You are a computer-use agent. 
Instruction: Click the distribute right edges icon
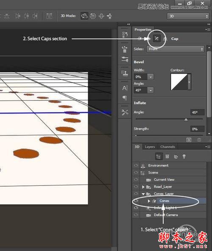(x=35, y=16)
